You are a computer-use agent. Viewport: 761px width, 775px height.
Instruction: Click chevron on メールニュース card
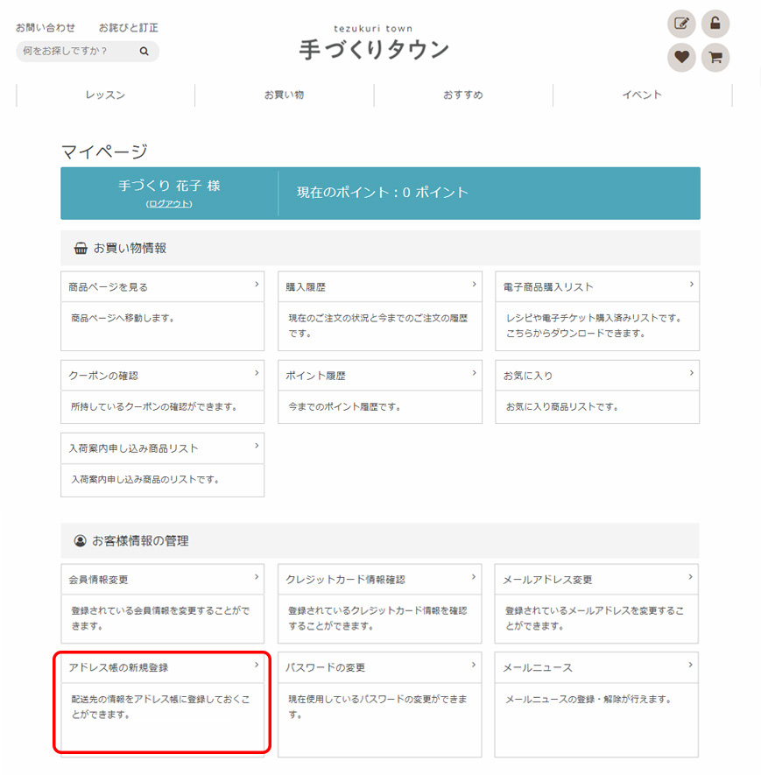pos(691,666)
